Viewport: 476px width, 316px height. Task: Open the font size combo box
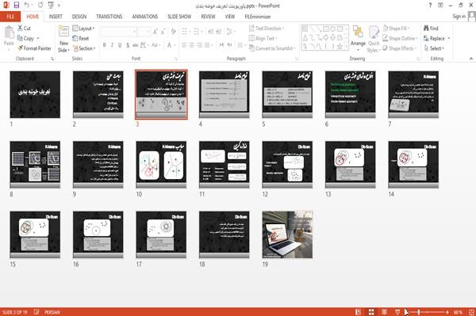click(144, 32)
